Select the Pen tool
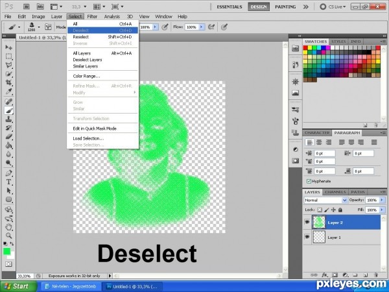Screen dimensions: 389x292 [x=8, y=173]
